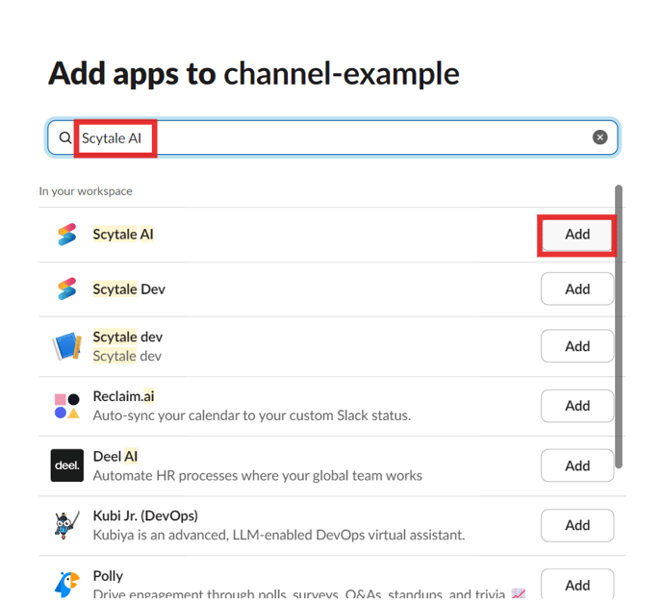Add Deel AI app
662x602 pixels.
click(x=577, y=465)
